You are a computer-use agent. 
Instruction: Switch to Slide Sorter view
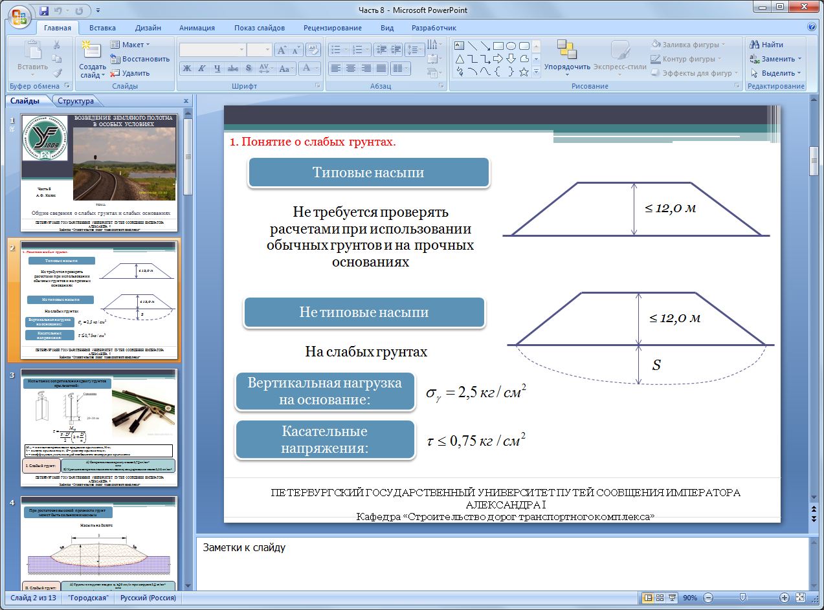click(x=661, y=598)
